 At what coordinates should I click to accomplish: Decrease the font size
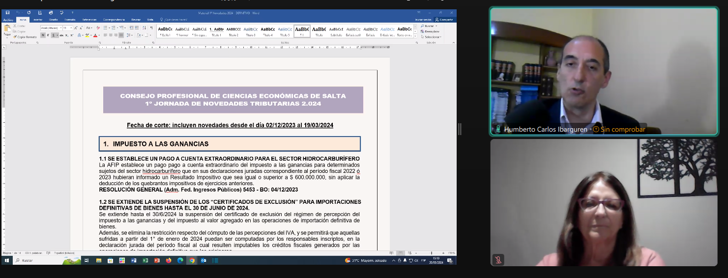point(81,28)
